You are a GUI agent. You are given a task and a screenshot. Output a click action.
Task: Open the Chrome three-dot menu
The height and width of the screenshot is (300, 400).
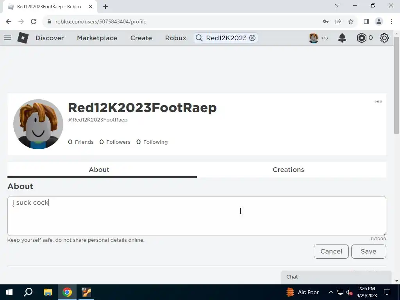click(391, 21)
